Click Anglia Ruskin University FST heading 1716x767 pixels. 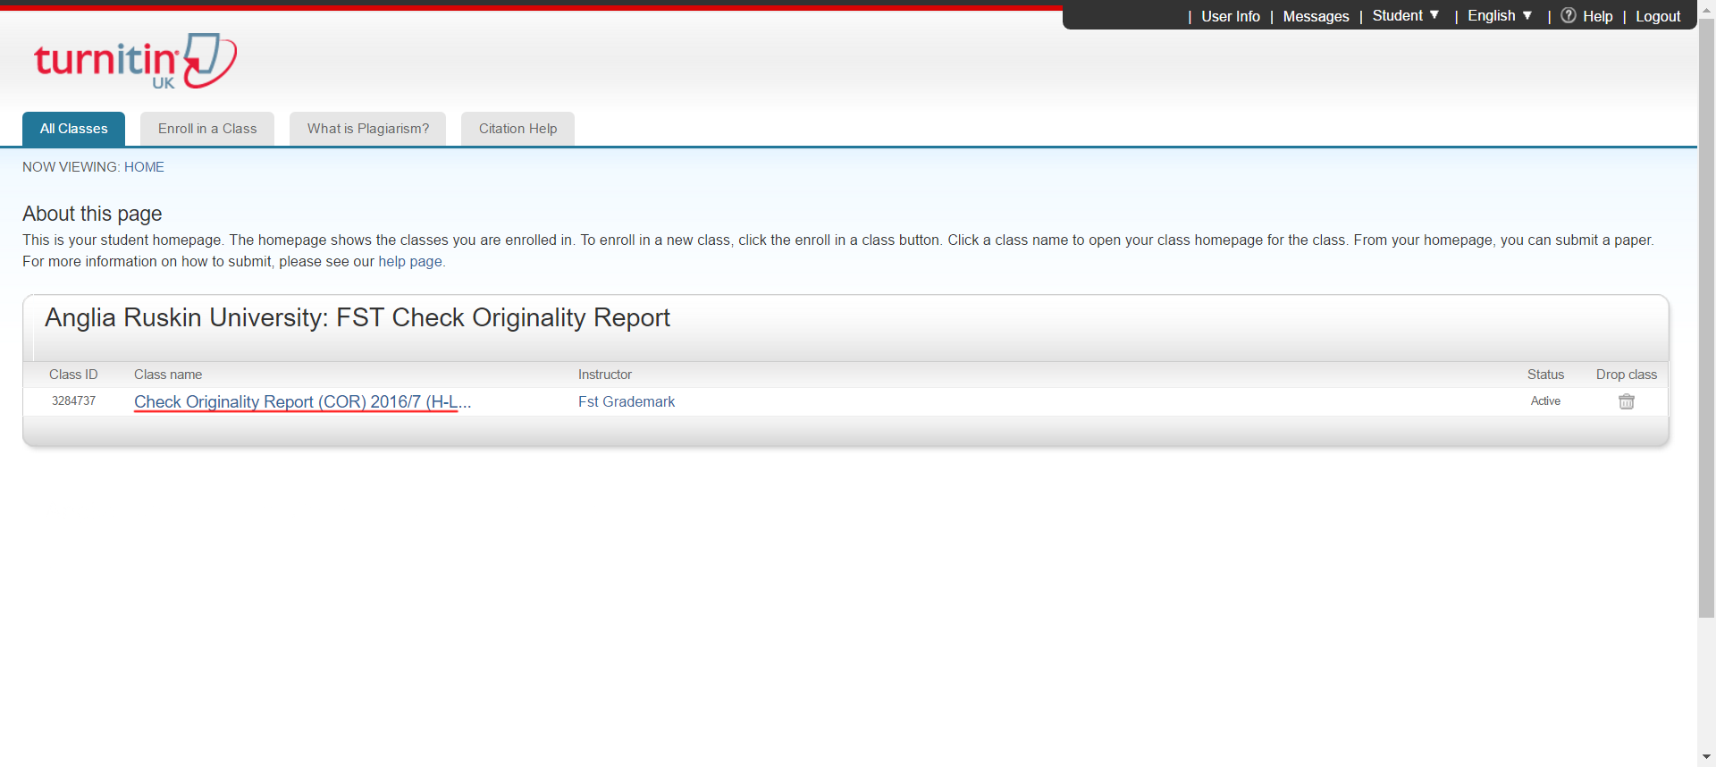click(x=357, y=318)
